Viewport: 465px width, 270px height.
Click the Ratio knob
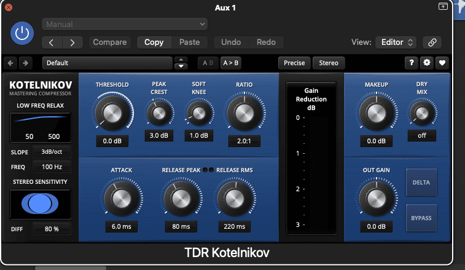244,113
